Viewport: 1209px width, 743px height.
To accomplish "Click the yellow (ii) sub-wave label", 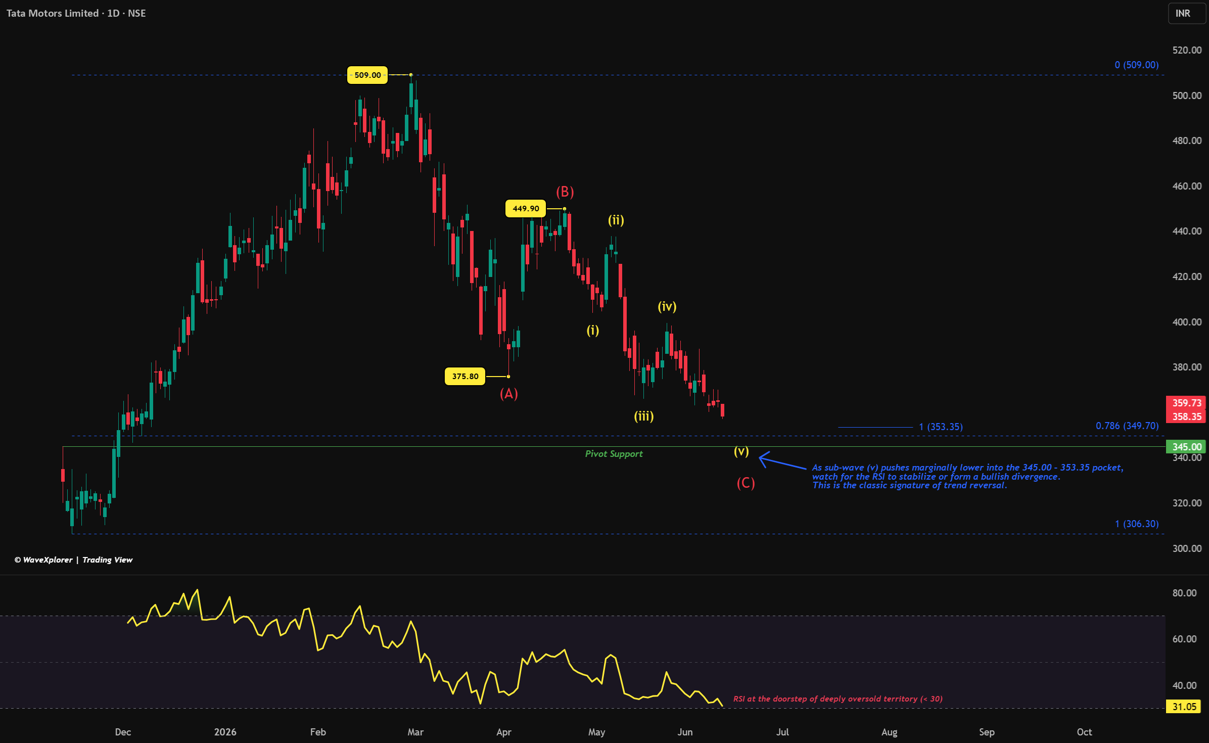I will coord(616,220).
